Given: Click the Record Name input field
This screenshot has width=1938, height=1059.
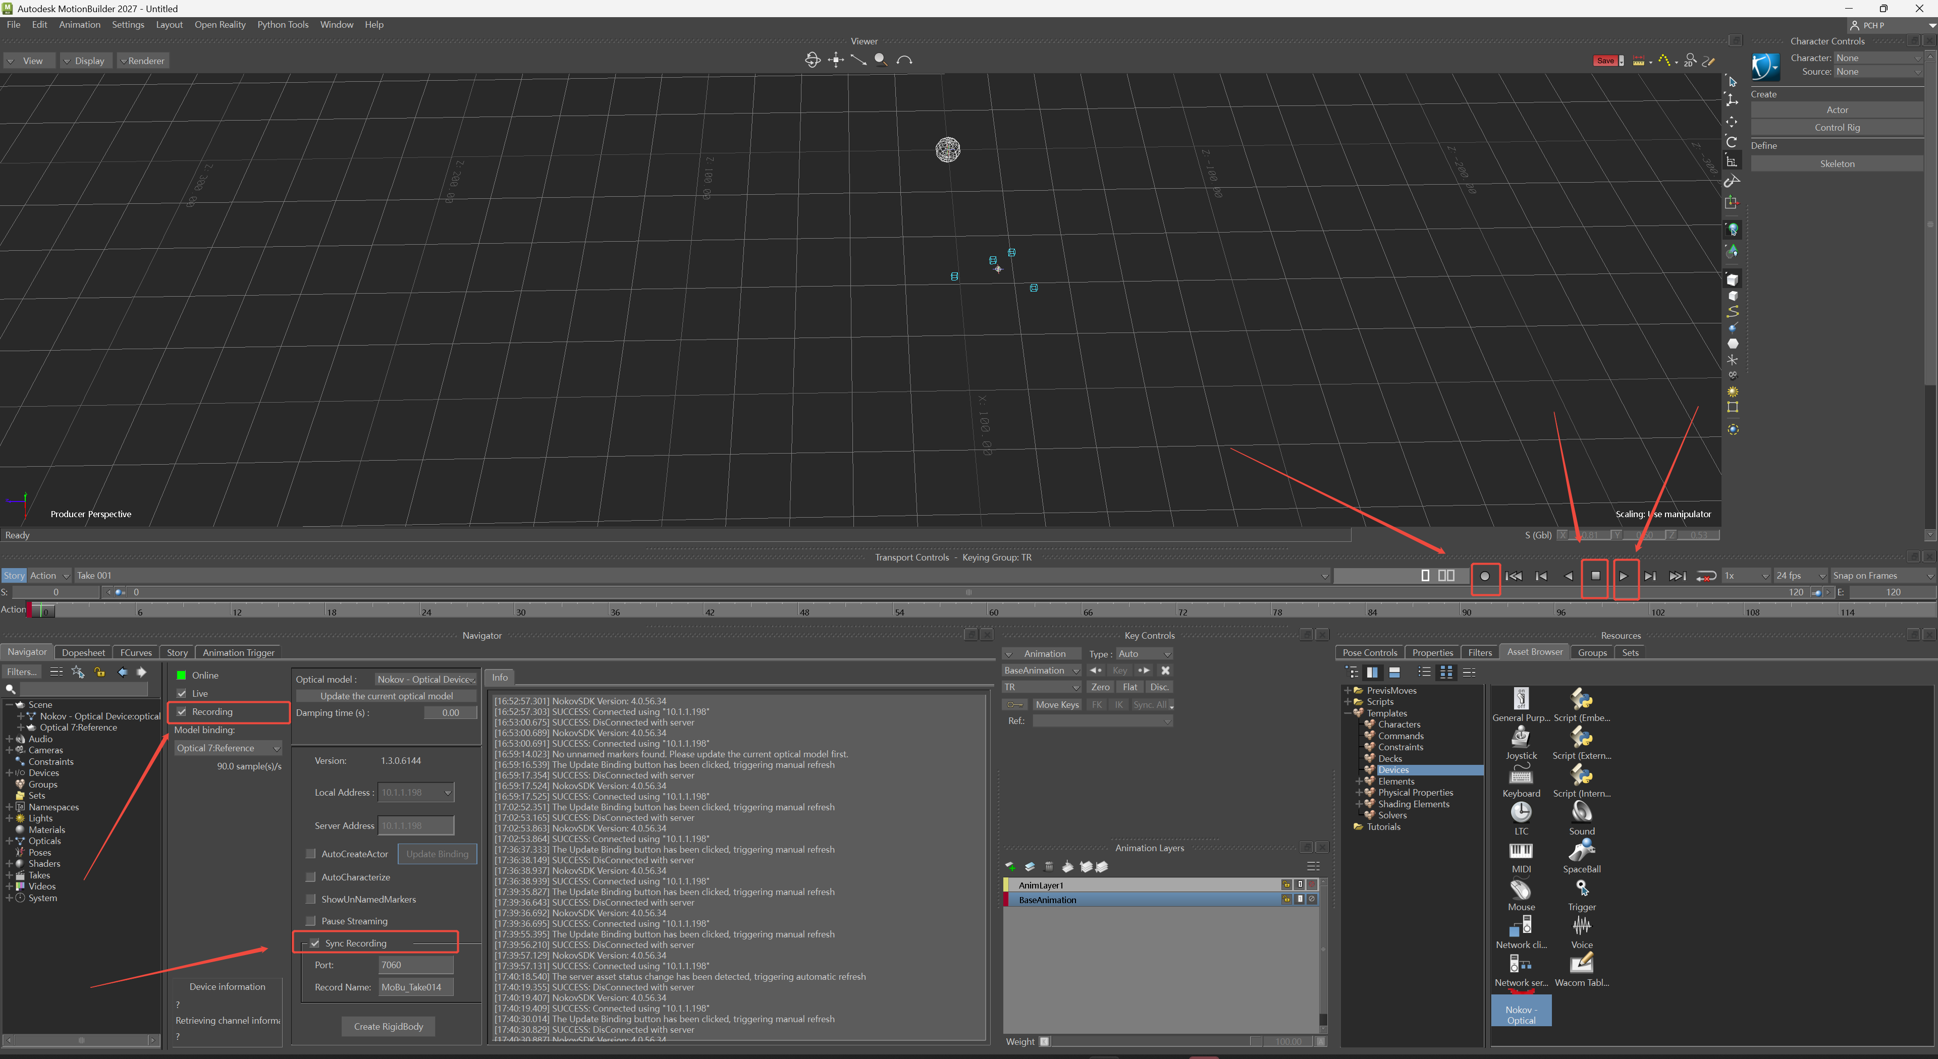Looking at the screenshot, I should (416, 987).
